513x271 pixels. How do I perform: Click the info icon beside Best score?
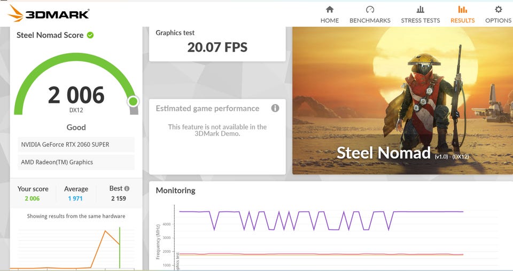(127, 188)
